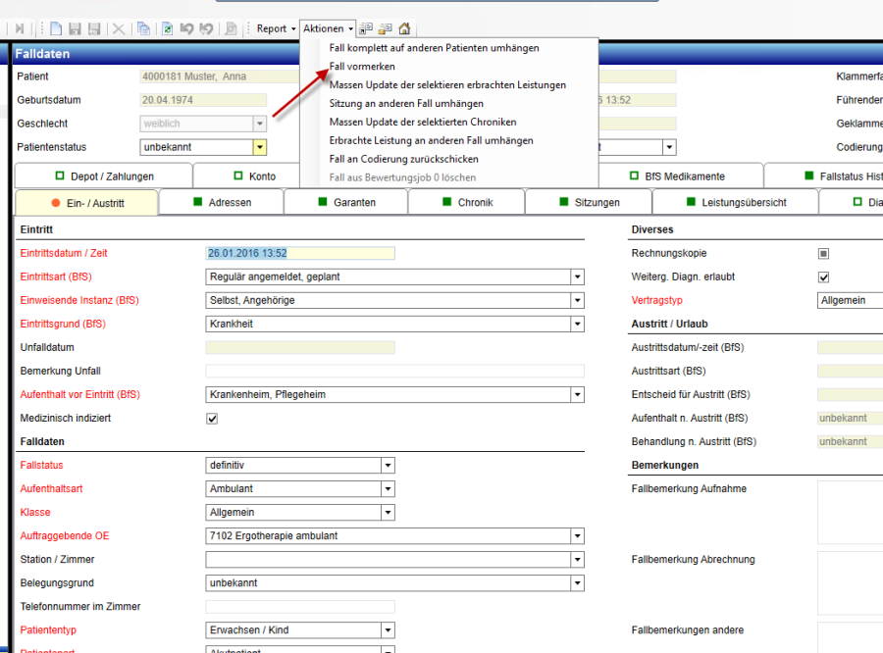This screenshot has width=883, height=653.
Task: Click the delete X icon in toolbar
Action: tap(118, 29)
